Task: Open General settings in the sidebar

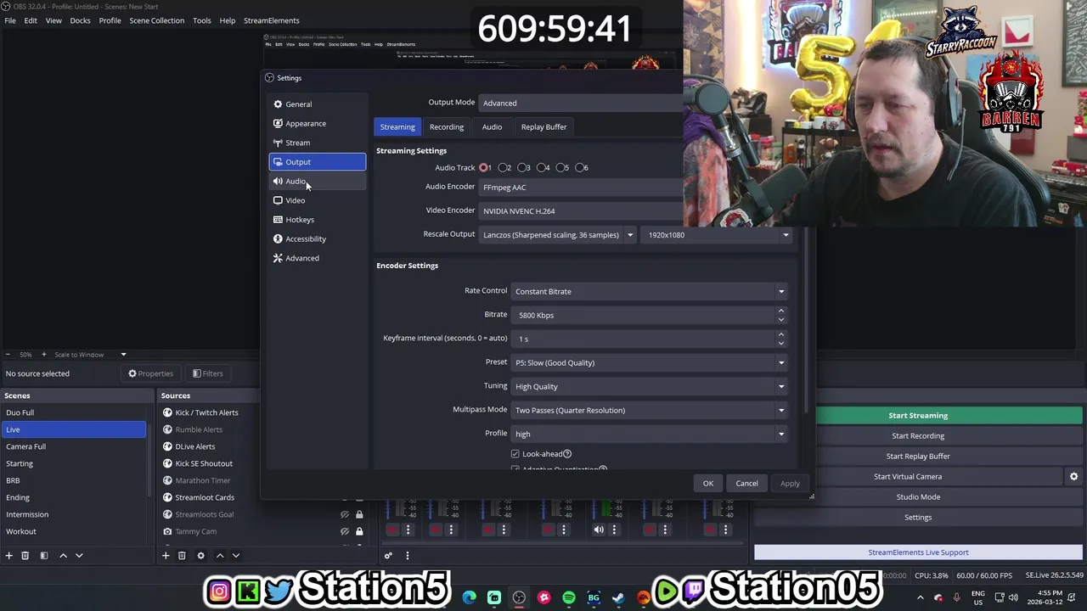Action: tap(317, 104)
